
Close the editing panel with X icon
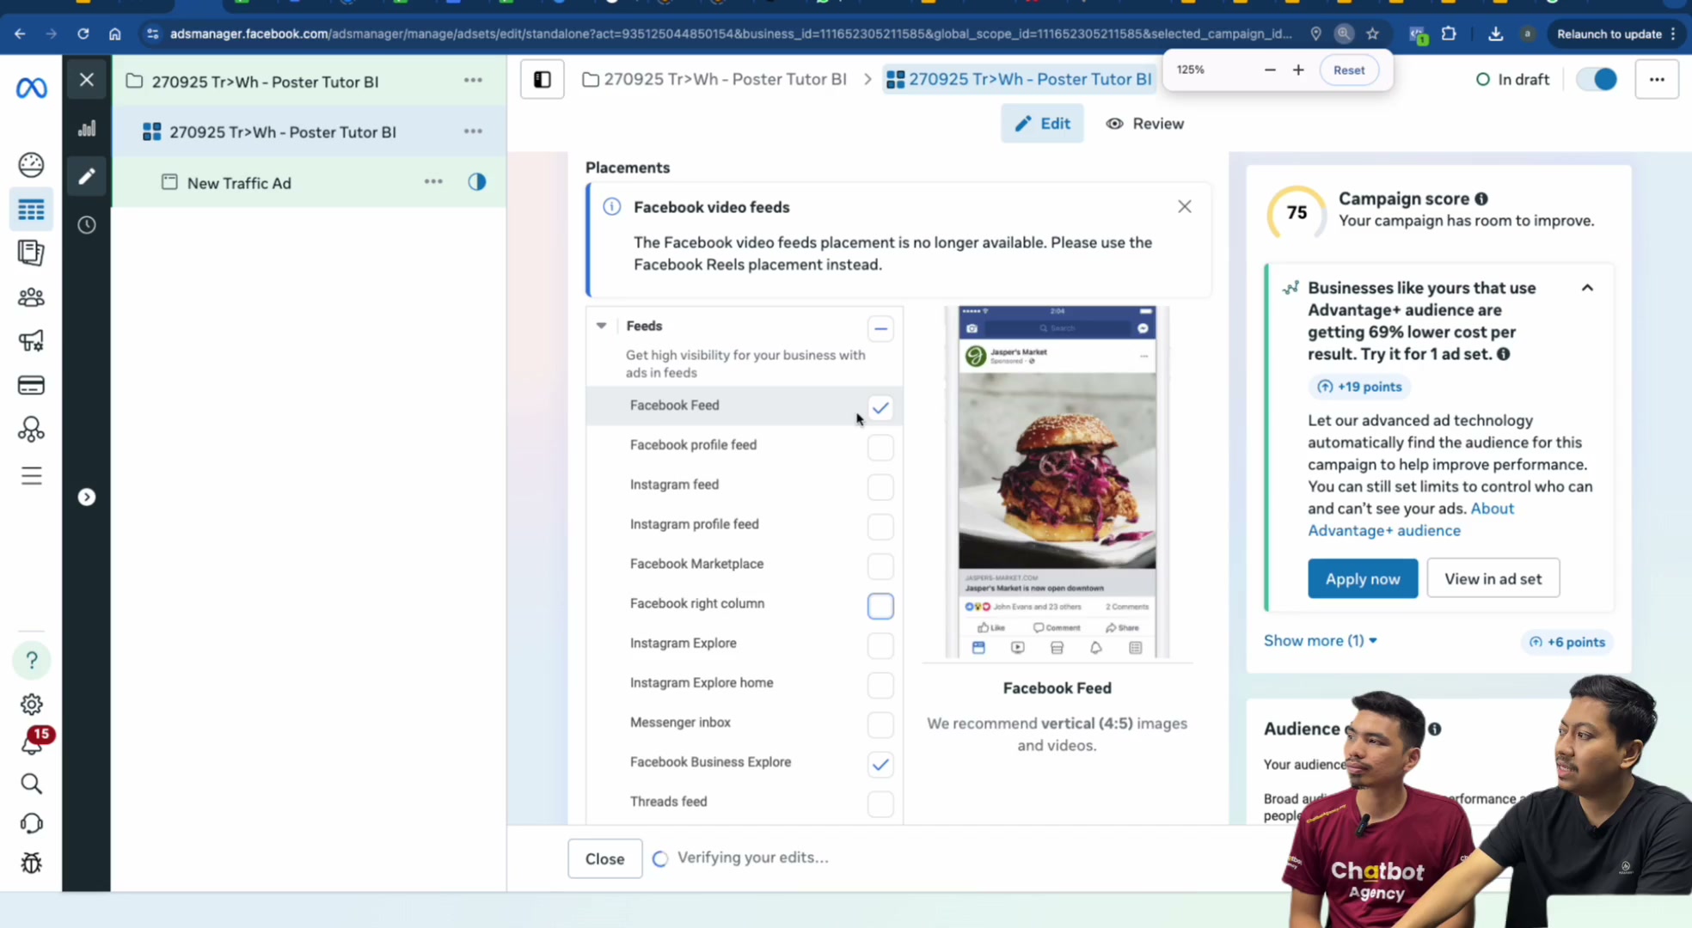(87, 80)
